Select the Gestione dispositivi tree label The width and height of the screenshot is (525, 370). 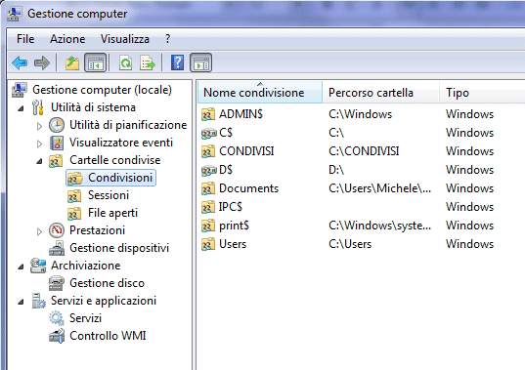click(x=119, y=248)
